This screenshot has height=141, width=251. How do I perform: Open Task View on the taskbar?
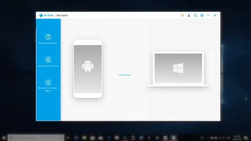tap(68, 137)
